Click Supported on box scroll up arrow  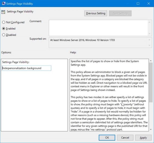tap(149, 40)
